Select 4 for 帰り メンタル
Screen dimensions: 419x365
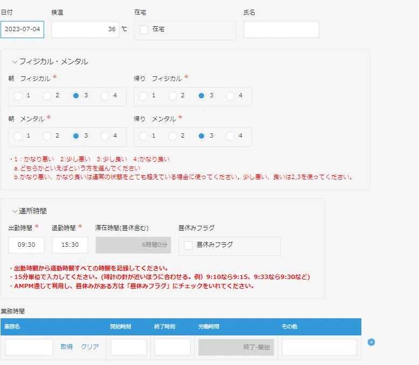pos(230,136)
